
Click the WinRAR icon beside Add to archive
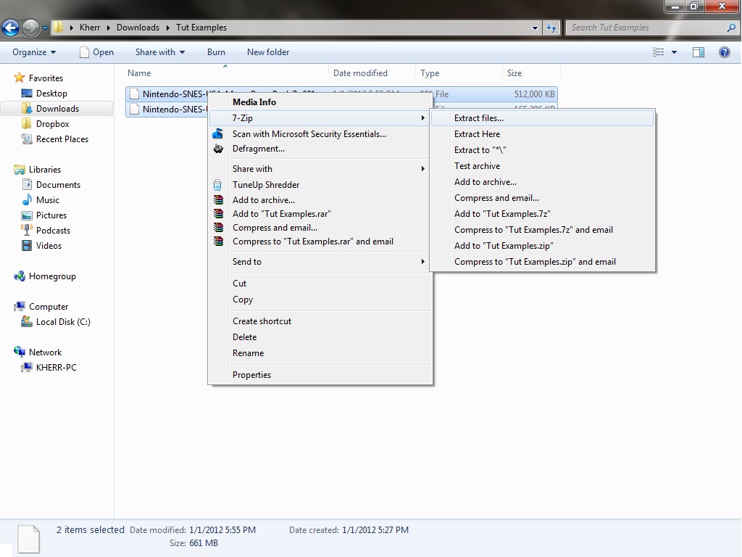(219, 200)
